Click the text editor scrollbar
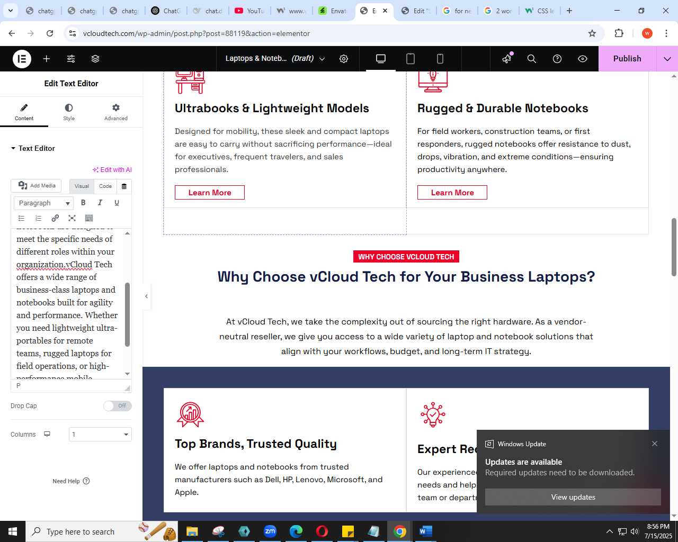The height and width of the screenshot is (542, 678). [127, 315]
